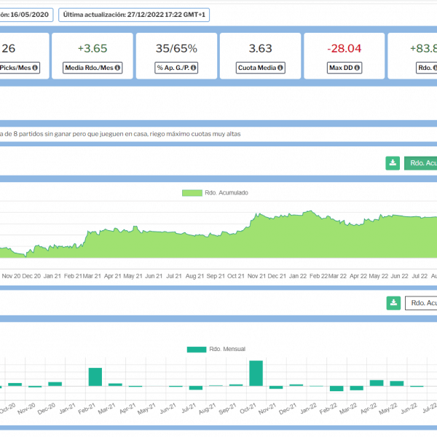Click the Nov 21 label on accumulated chart axis
The image size is (437, 437).
(x=256, y=276)
